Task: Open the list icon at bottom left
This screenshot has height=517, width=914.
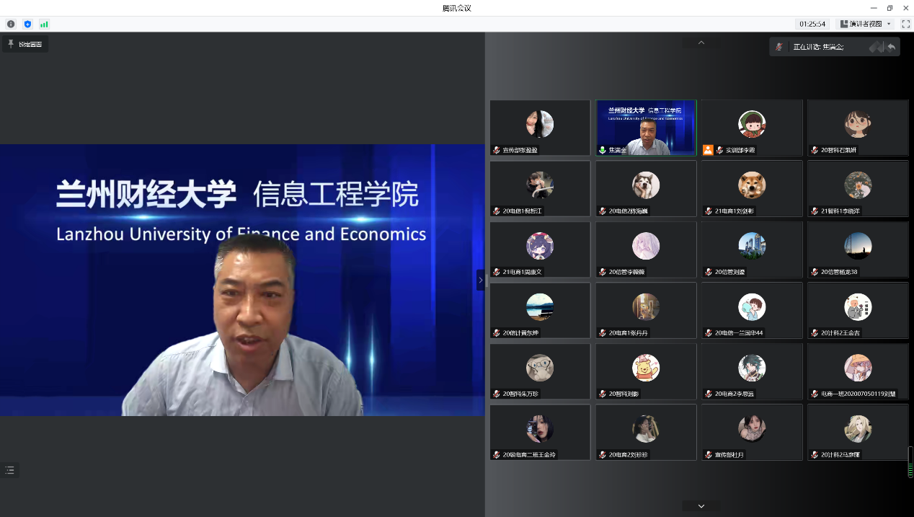Action: click(x=9, y=470)
